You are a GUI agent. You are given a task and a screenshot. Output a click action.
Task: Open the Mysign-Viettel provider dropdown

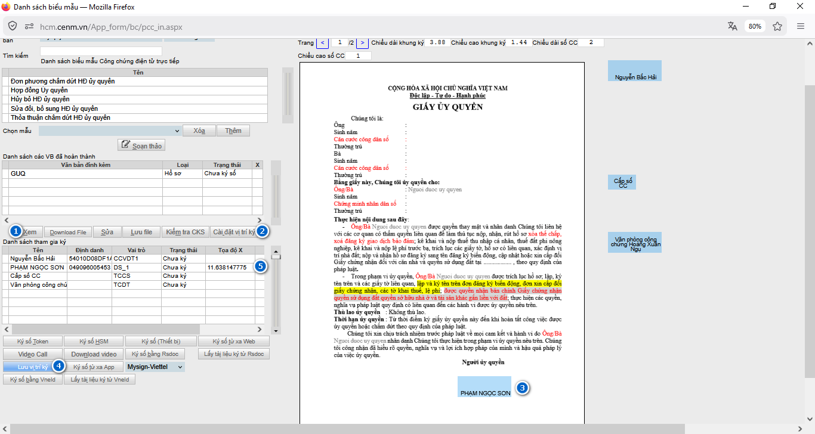[155, 367]
